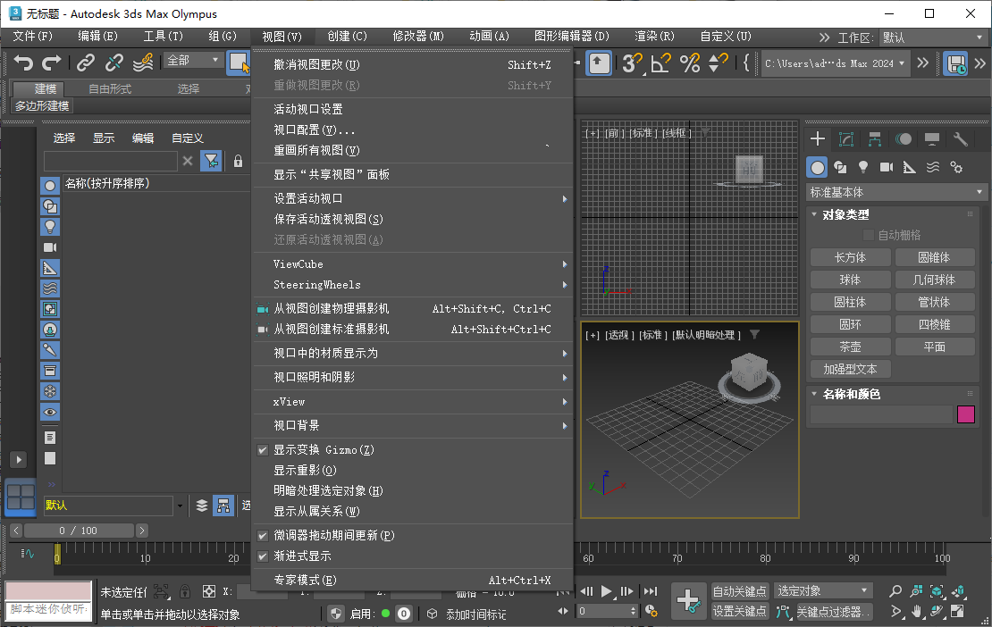Click the '茶壶' teapot button

850,347
